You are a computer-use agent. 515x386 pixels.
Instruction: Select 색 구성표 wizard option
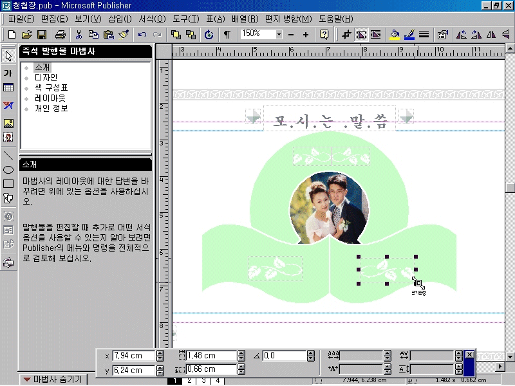pyautogui.click(x=51, y=87)
